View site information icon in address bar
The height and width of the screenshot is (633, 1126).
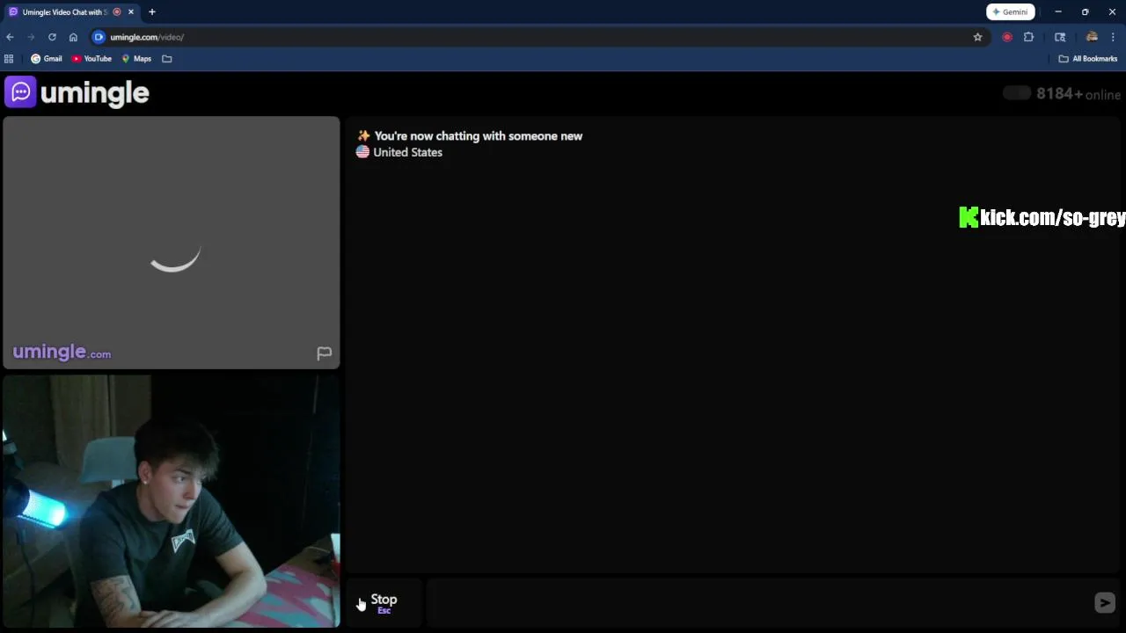tap(99, 37)
